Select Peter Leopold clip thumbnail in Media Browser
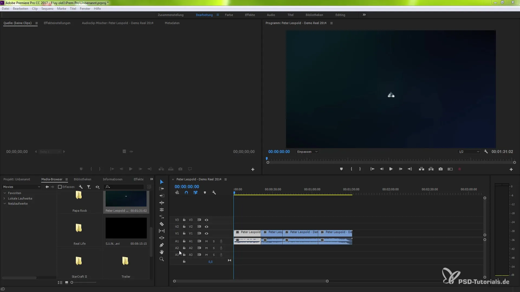The height and width of the screenshot is (292, 520). pos(126,199)
